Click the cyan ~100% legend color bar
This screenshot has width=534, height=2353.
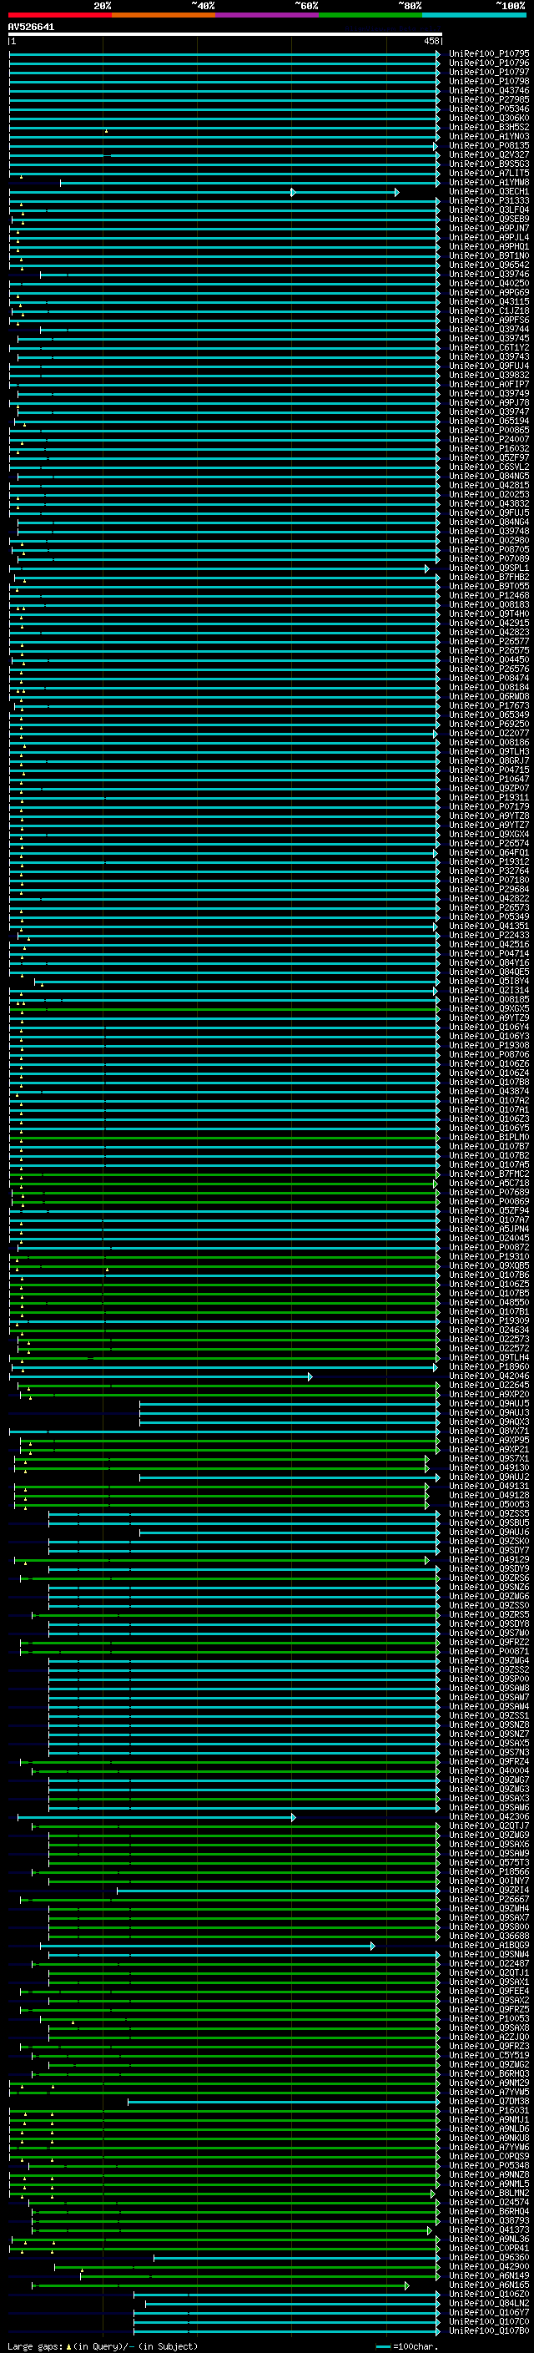[473, 16]
